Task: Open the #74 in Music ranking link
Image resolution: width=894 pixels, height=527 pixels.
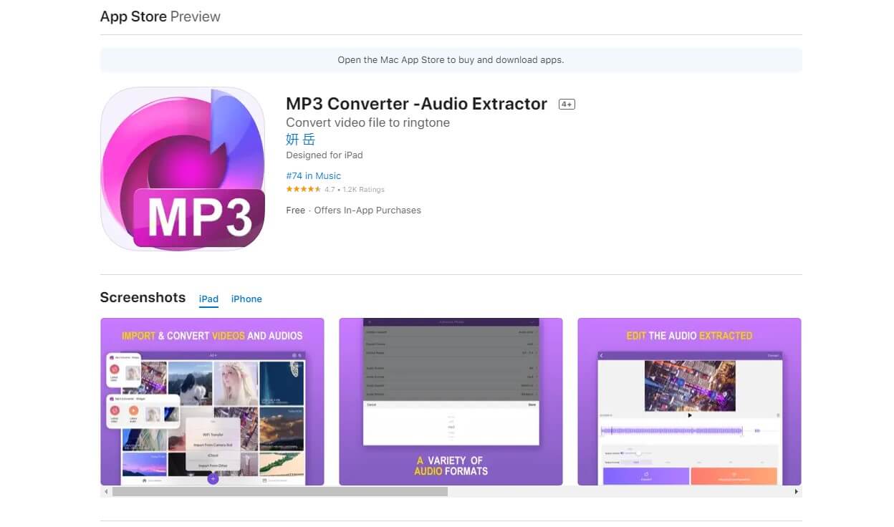Action: coord(313,175)
